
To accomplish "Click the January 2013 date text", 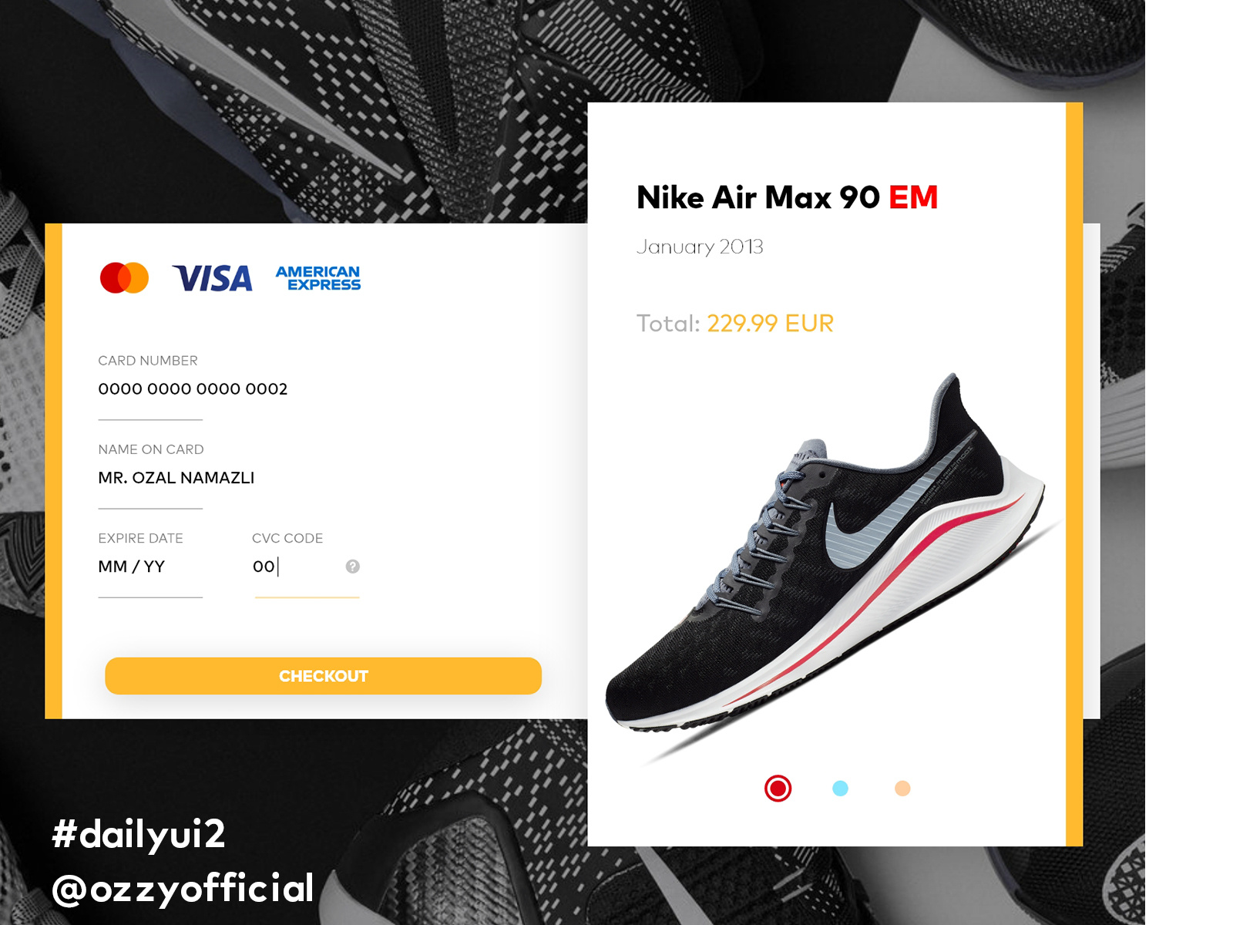I will pos(700,247).
